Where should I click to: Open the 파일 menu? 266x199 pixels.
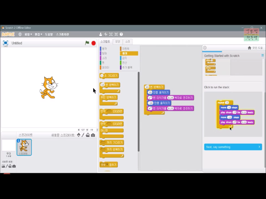(28, 34)
